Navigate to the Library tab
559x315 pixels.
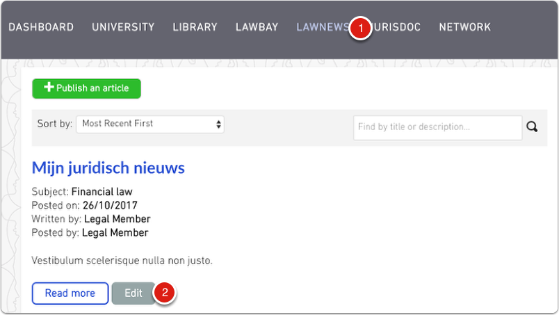tap(195, 28)
